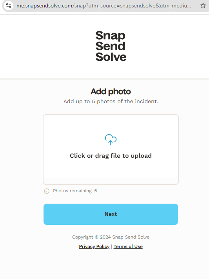Bookmark this page with the star icon
This screenshot has height=279, width=209.
click(203, 5)
